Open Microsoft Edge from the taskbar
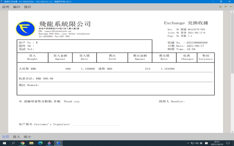This screenshot has width=234, height=146. [40, 143]
